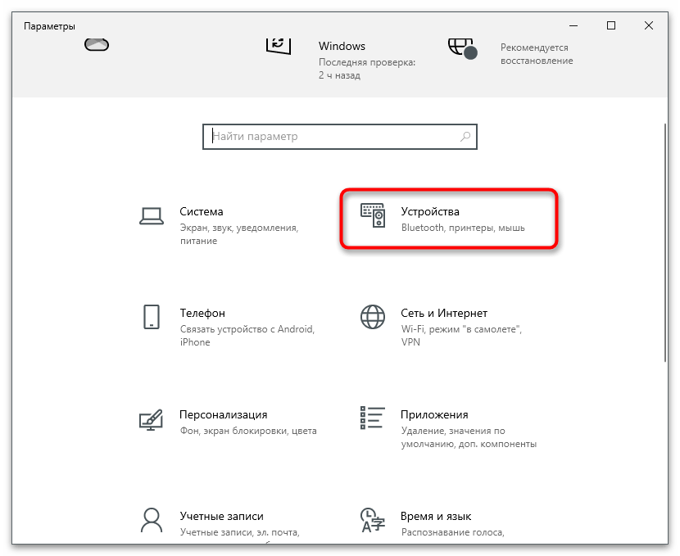Click the magnifier icon in search box

tap(465, 137)
